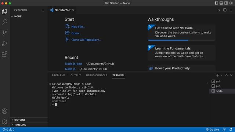Open Learn the Fundamentals walkthrough

point(181,53)
